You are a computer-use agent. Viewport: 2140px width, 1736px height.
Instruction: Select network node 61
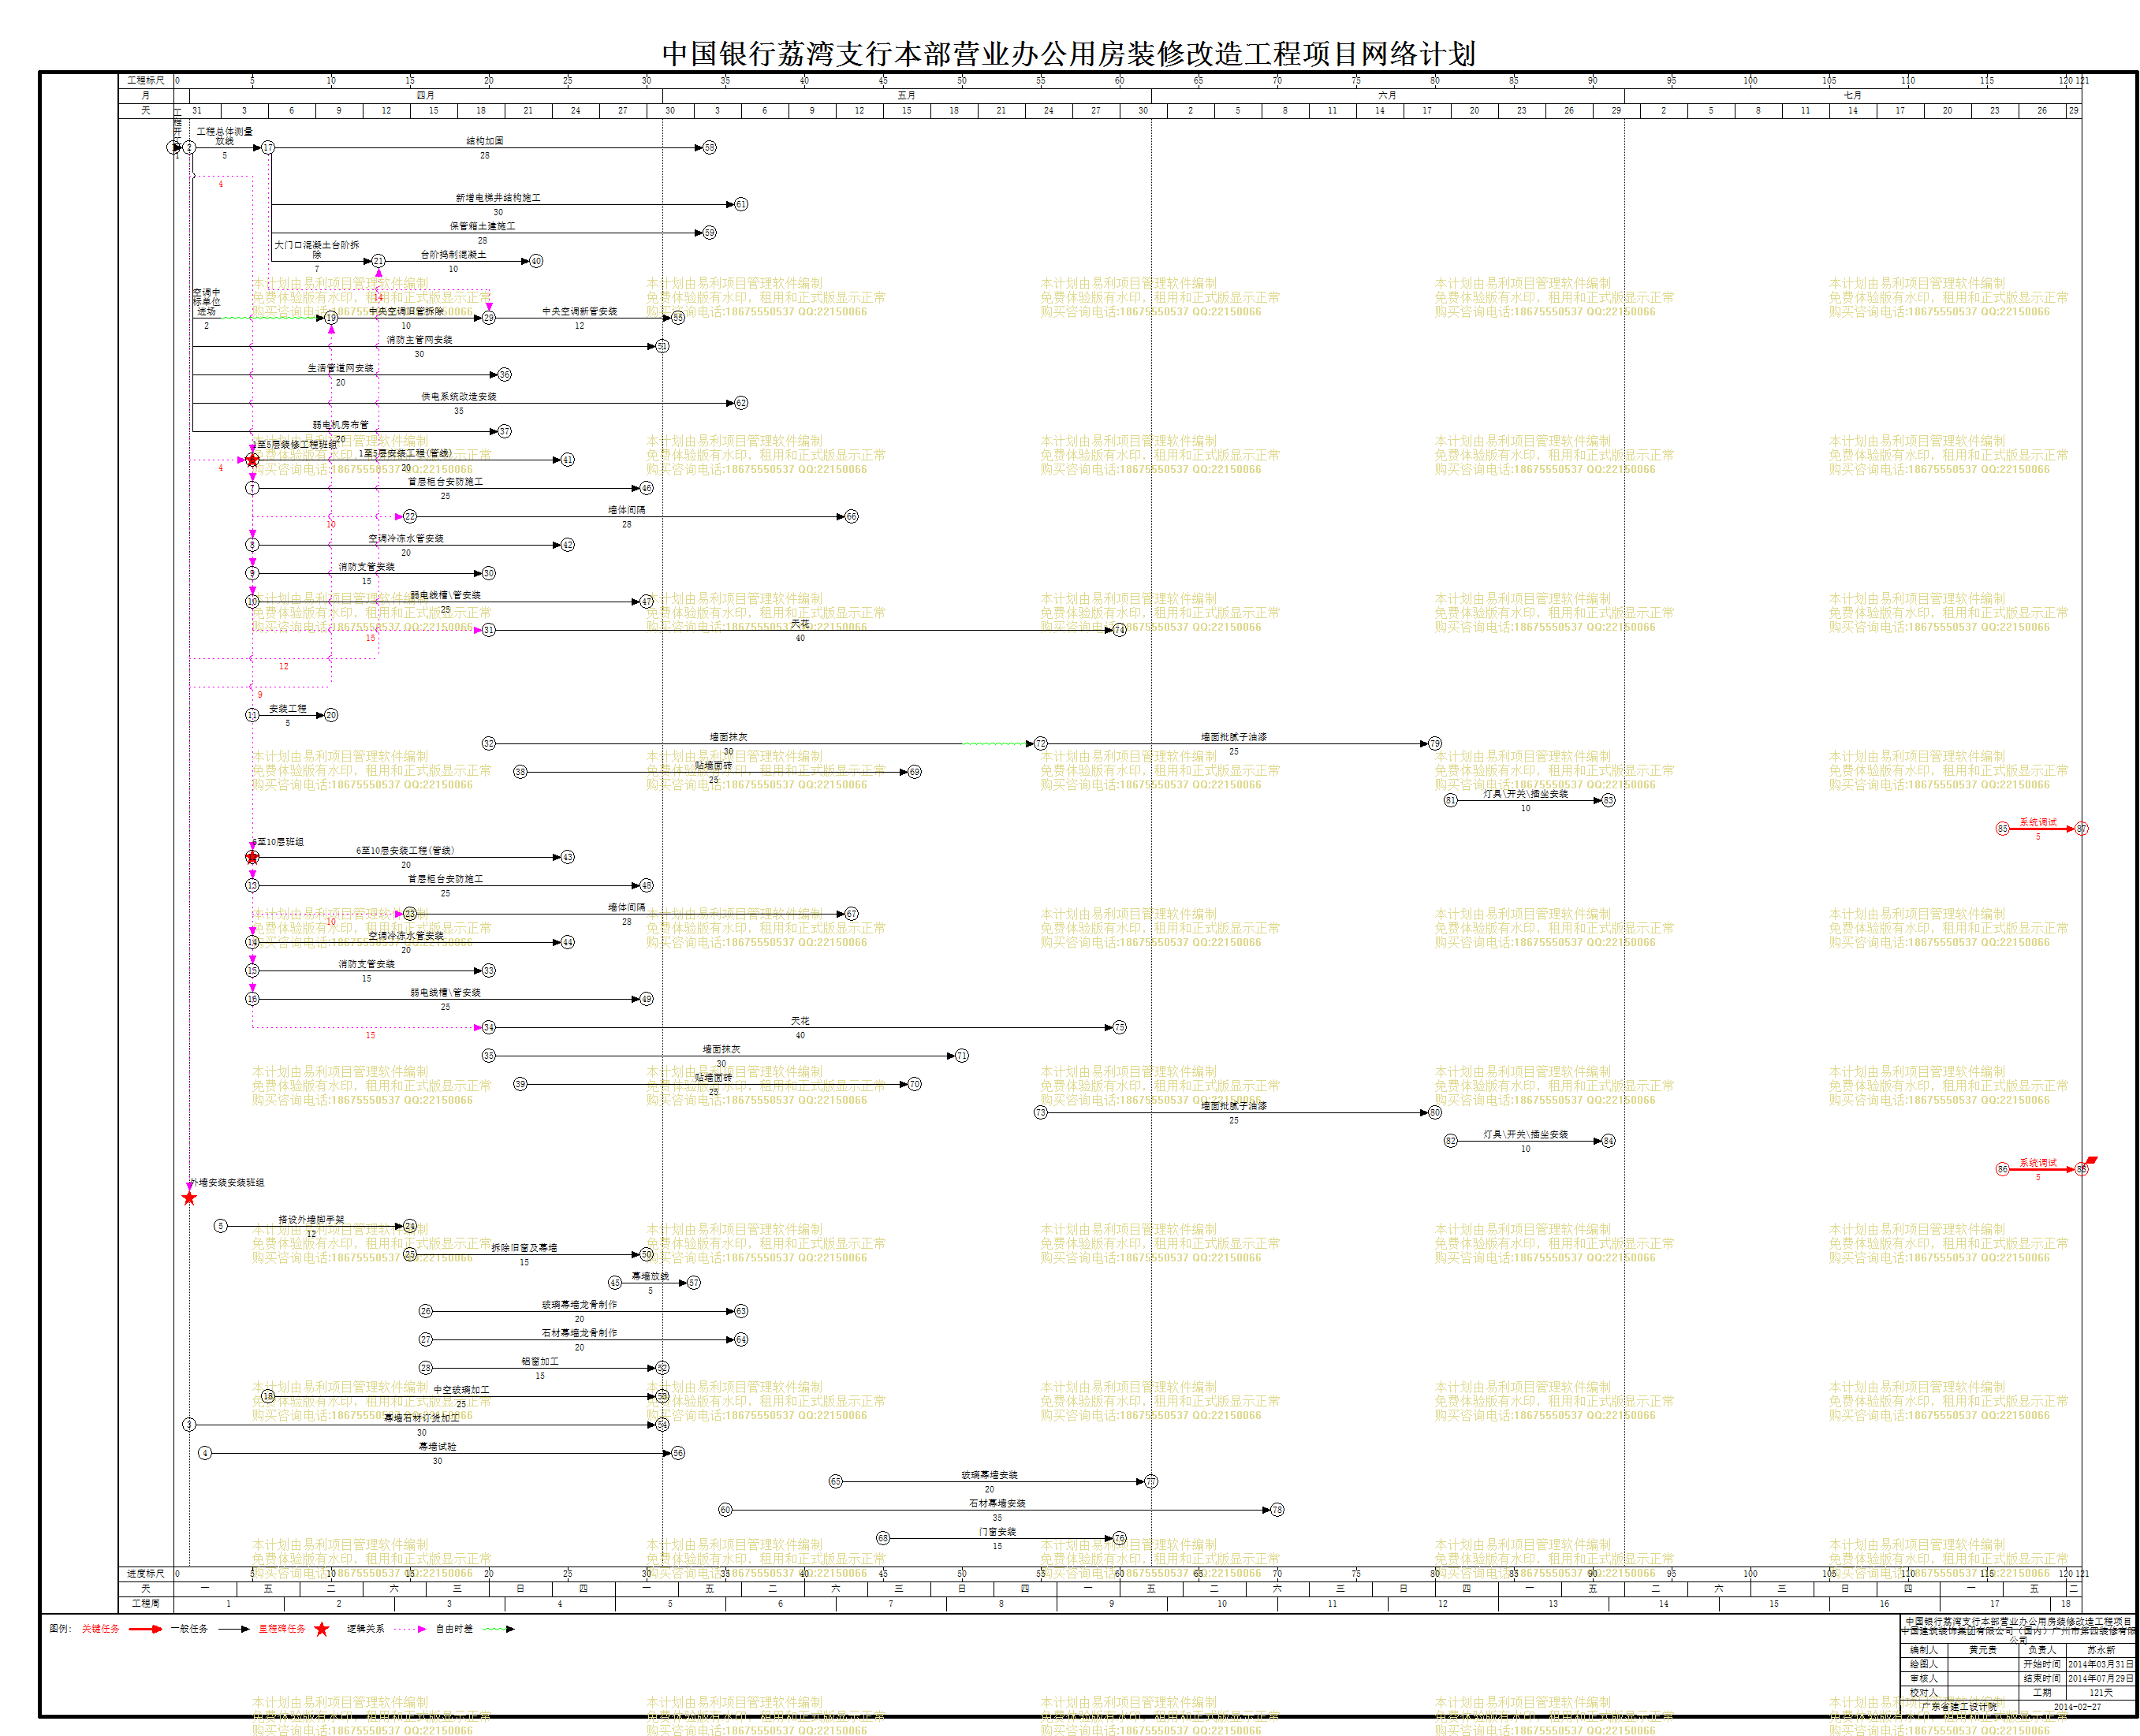(741, 204)
